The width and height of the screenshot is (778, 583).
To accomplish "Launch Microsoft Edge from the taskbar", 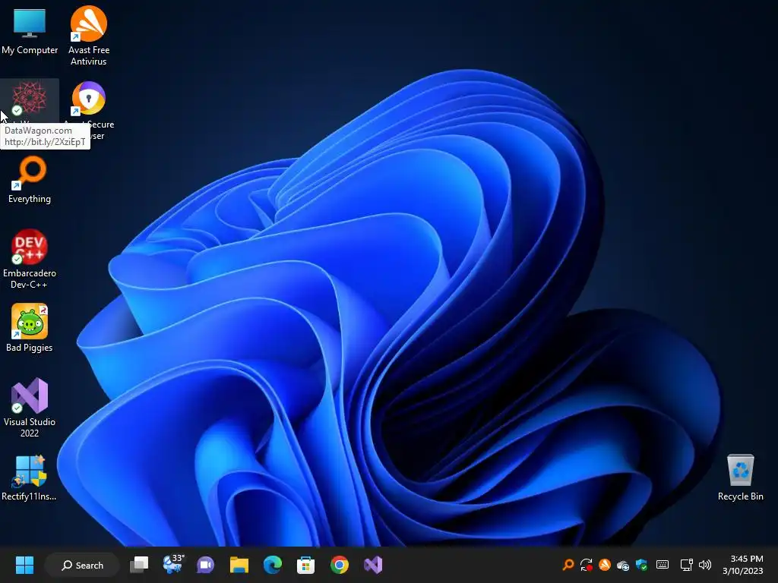I will [x=273, y=565].
